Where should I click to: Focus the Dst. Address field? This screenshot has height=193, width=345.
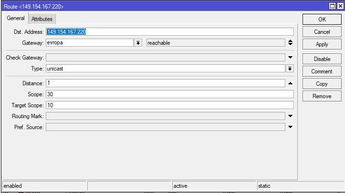pos(170,32)
